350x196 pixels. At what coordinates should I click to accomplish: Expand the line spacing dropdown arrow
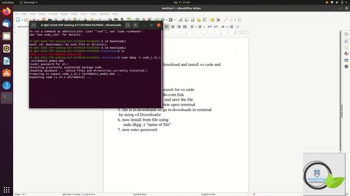[227, 27]
